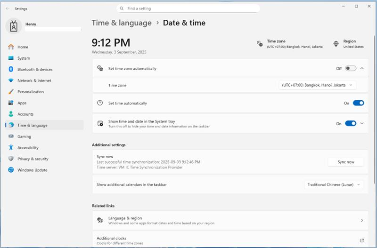Screen dimensions: 377x248
Task: Click the clock icon beside Set time automatically
Action: (x=100, y=103)
